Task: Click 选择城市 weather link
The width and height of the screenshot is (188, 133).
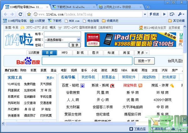Action: (x=106, y=28)
